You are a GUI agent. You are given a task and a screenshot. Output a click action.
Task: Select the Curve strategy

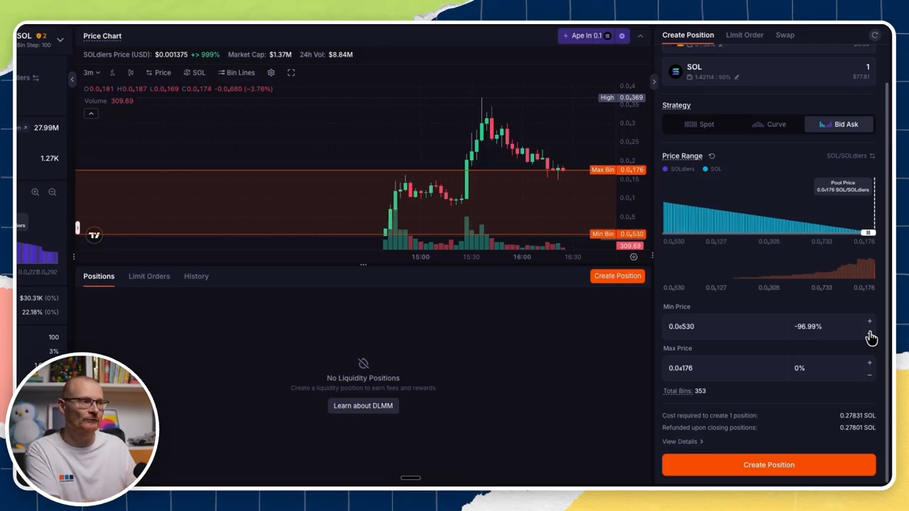point(769,124)
